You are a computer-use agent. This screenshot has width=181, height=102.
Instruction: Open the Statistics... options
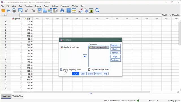click(116, 45)
